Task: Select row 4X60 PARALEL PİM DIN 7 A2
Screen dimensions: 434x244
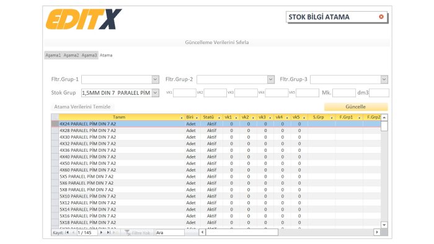Action: [216, 170]
